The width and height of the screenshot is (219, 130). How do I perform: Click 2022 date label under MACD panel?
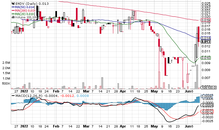[x=24, y=126]
